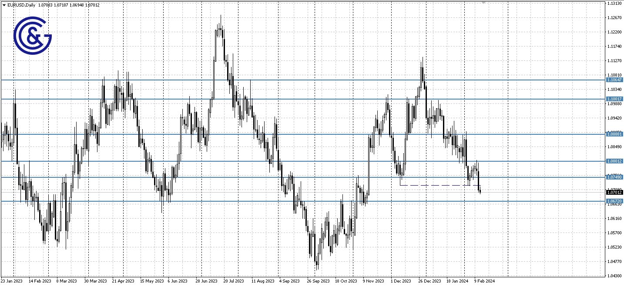Click the 1.08012 price level label
The width and height of the screenshot is (624, 286).
[x=615, y=161]
